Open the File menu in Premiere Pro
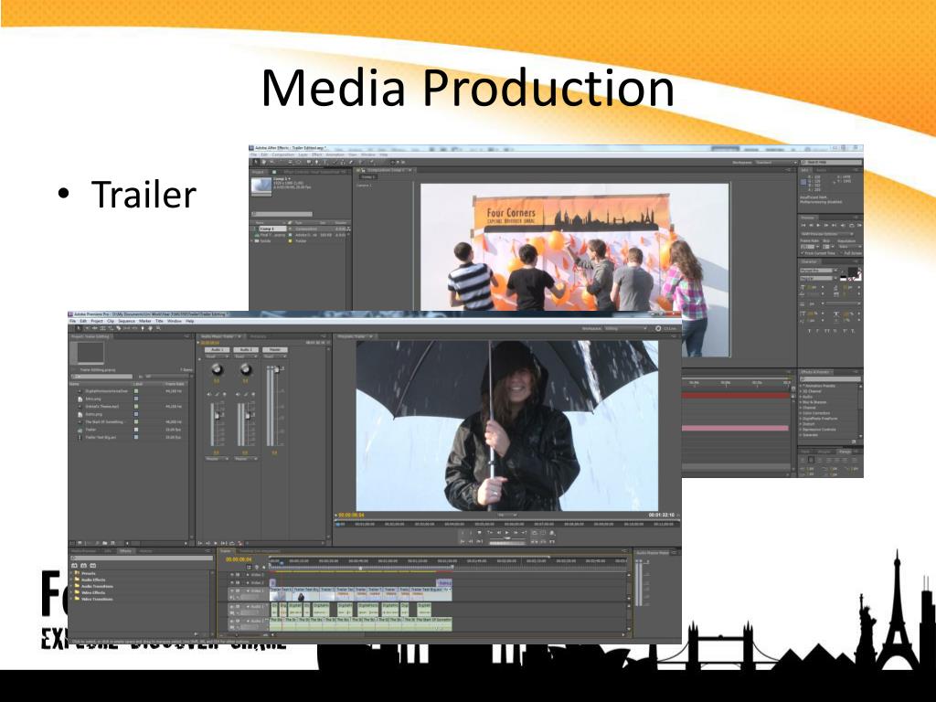The image size is (936, 702). 73,321
